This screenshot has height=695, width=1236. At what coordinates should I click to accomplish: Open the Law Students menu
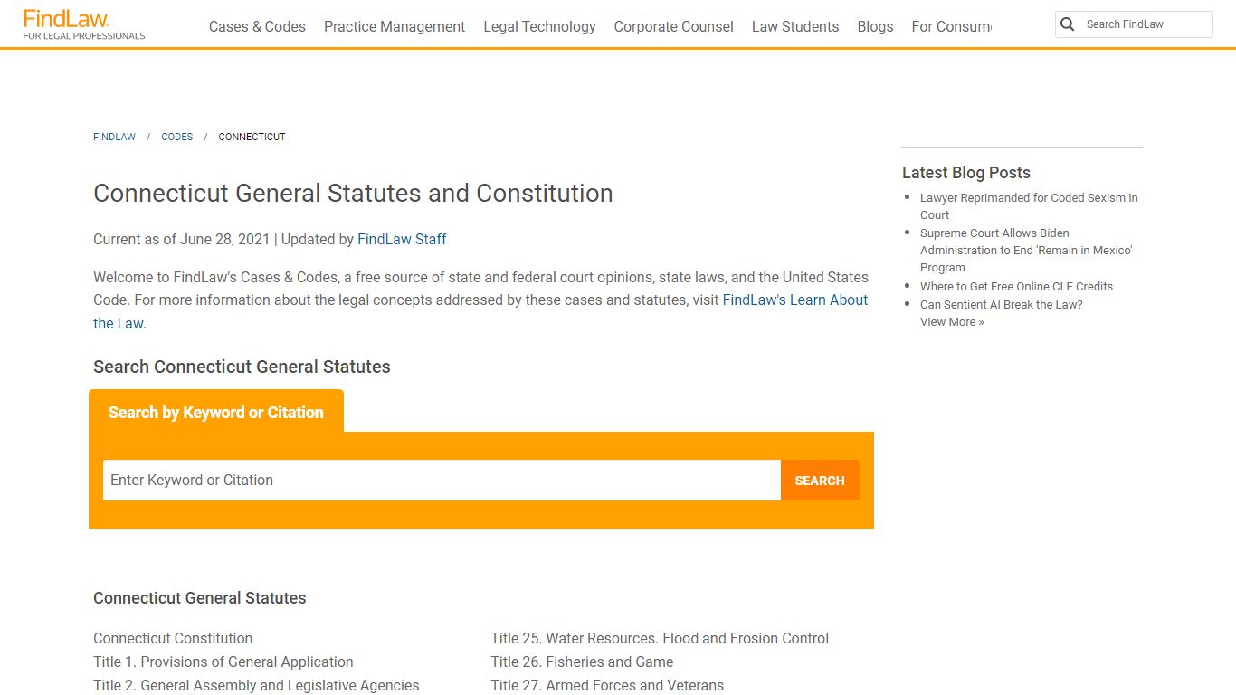tap(795, 26)
